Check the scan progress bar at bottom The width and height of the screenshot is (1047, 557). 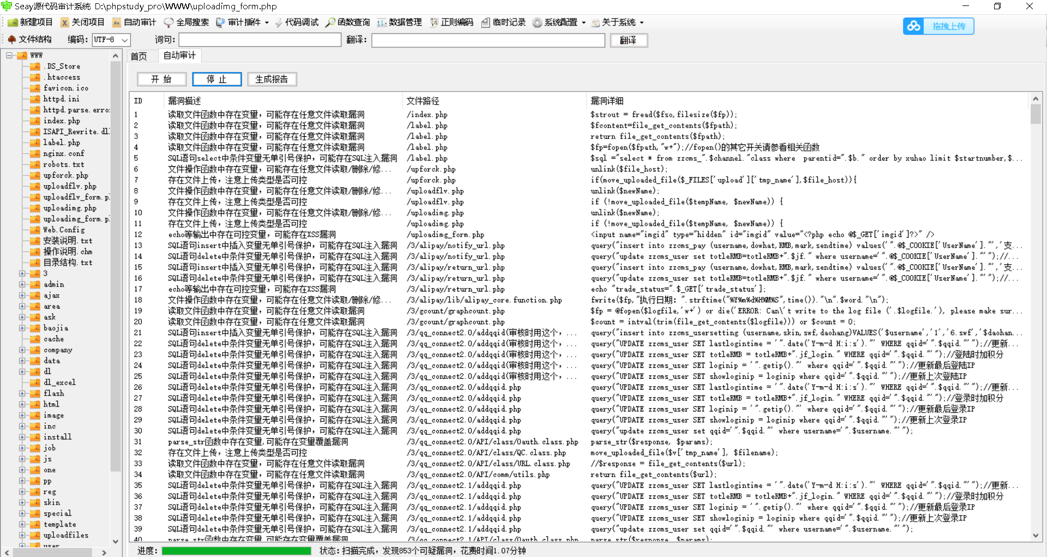point(237,550)
